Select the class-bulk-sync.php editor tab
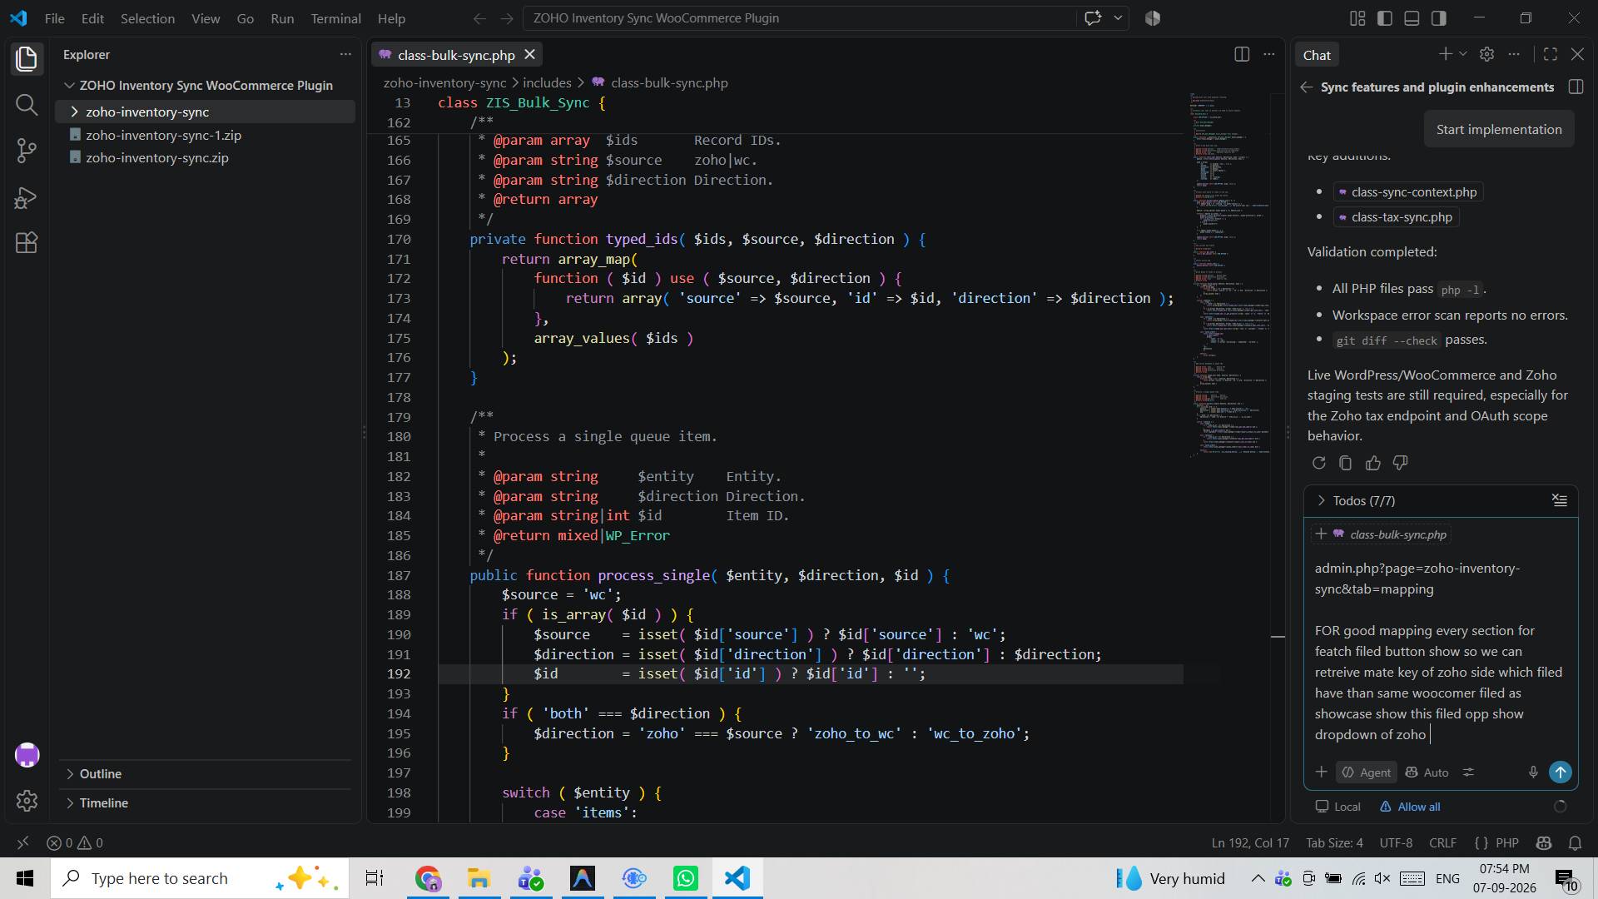 [456, 55]
